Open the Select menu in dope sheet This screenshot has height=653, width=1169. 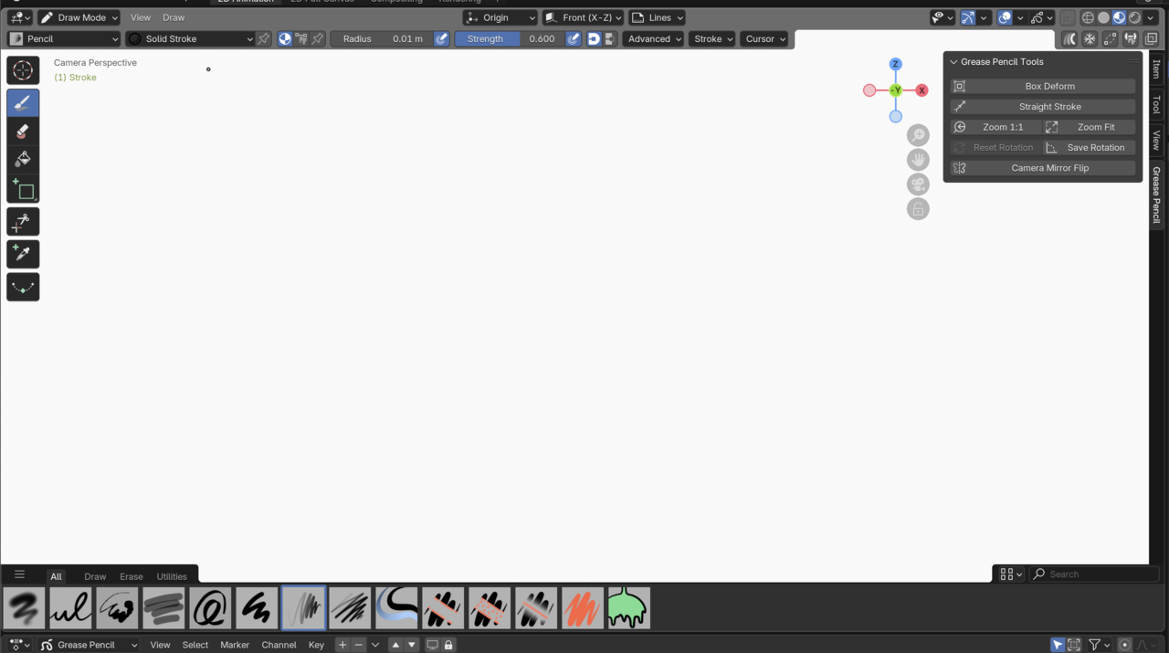195,645
